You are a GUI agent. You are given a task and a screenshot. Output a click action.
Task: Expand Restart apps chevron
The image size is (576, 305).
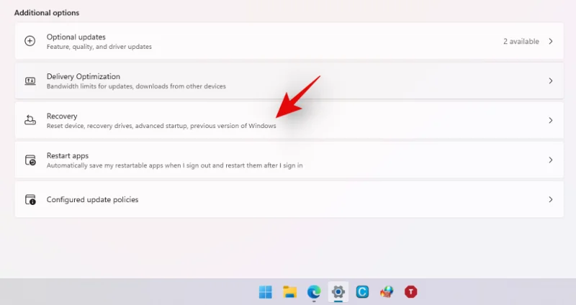coord(551,160)
